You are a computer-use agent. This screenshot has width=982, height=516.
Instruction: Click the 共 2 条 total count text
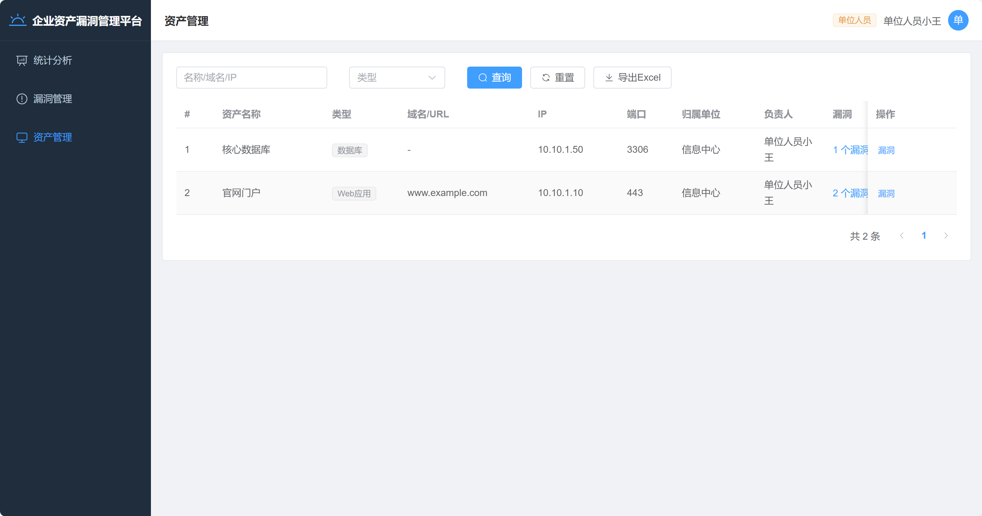point(865,236)
